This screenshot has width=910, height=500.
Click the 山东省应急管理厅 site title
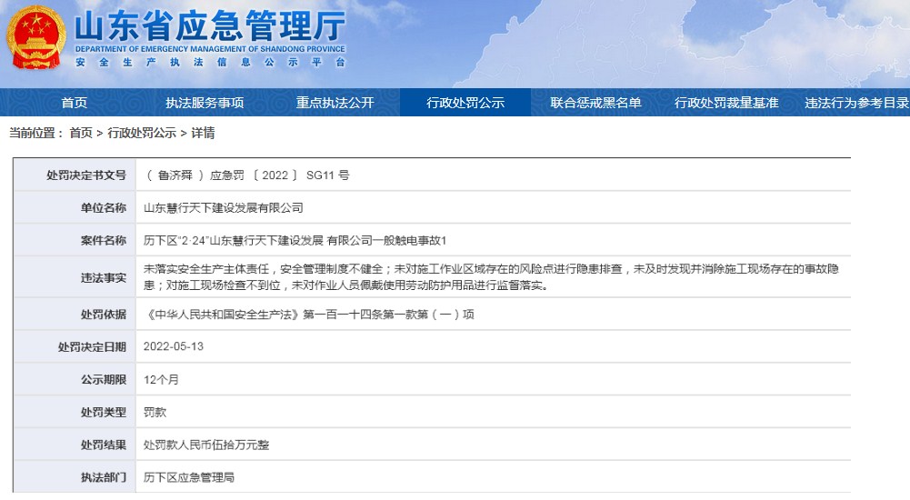point(209,25)
